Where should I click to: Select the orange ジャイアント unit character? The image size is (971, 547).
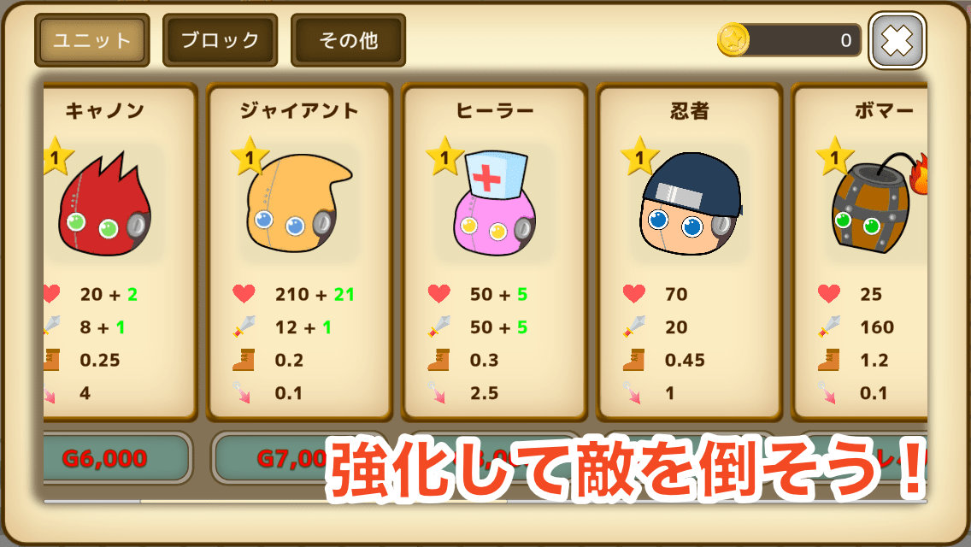tap(299, 204)
